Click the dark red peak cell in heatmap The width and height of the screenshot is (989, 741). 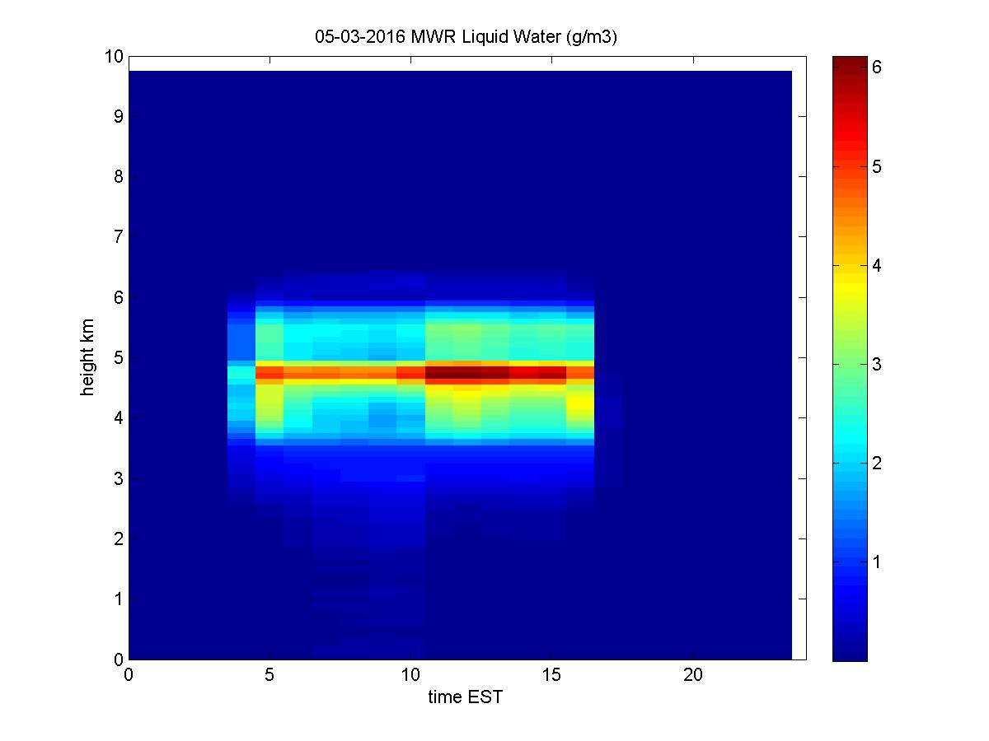(467, 372)
